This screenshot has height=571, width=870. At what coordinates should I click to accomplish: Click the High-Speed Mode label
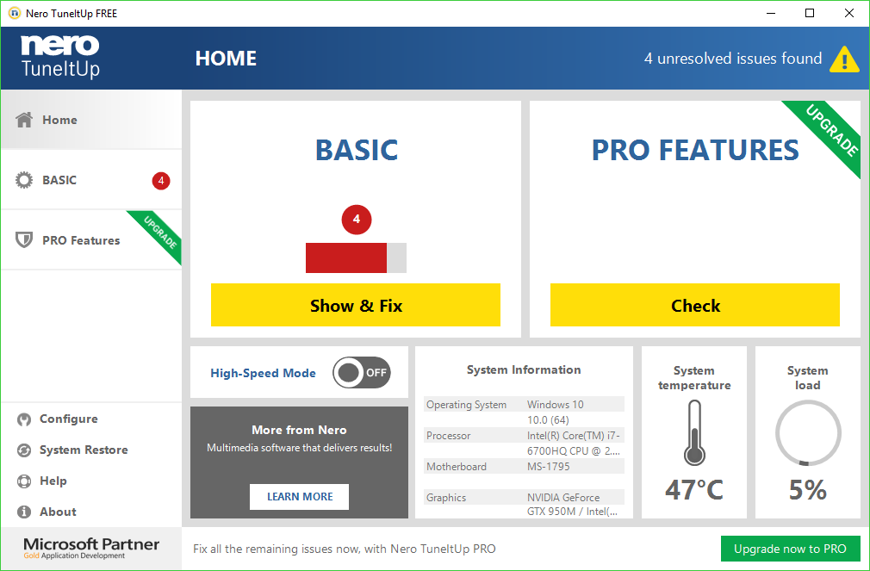coord(263,373)
